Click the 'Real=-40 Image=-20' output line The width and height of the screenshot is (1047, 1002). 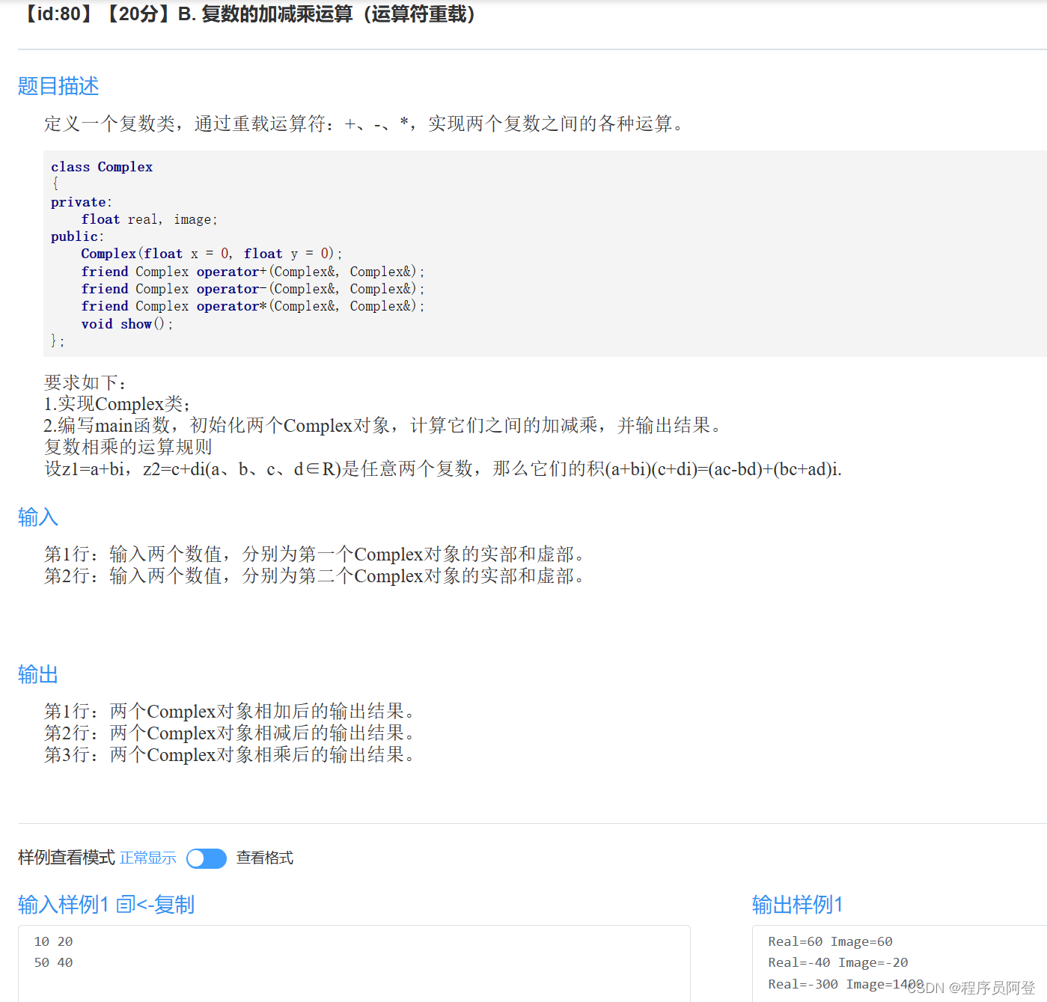click(x=838, y=962)
